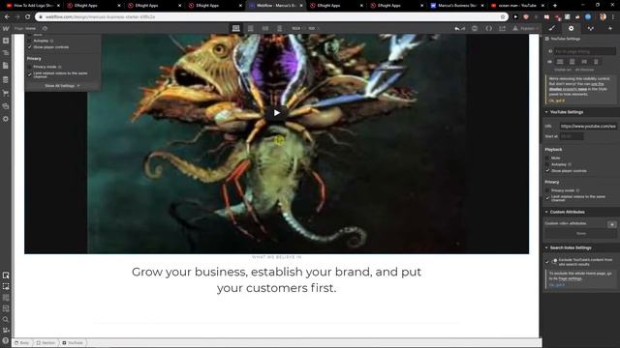
Task: Toggle Exclude YouTube's content from search checkbox
Action: (x=547, y=262)
